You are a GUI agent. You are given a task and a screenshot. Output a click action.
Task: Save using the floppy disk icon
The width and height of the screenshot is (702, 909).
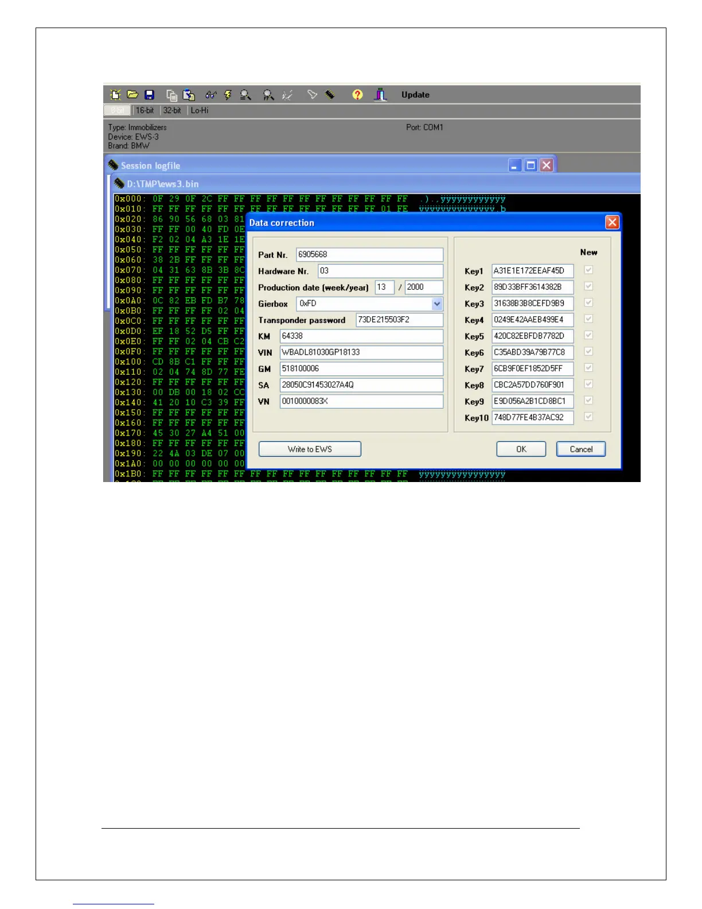pos(149,95)
